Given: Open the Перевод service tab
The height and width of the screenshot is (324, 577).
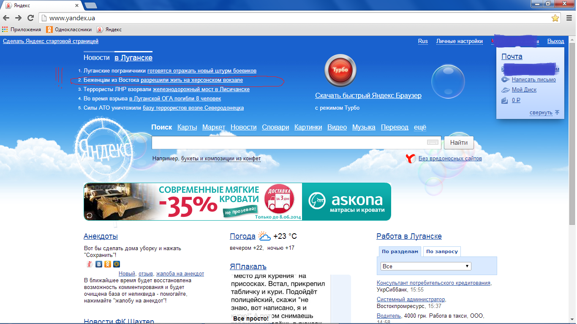Looking at the screenshot, I should [395, 127].
